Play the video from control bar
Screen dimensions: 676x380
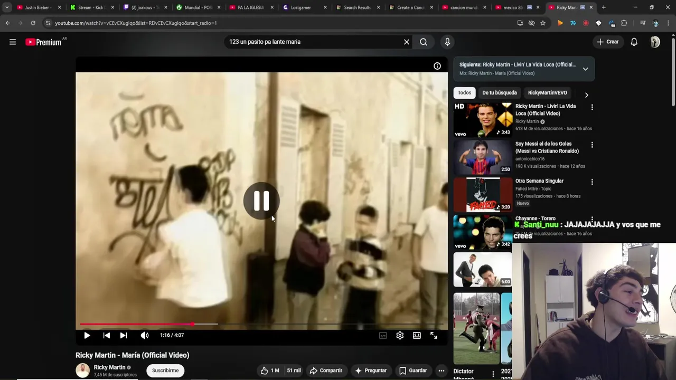coord(87,335)
